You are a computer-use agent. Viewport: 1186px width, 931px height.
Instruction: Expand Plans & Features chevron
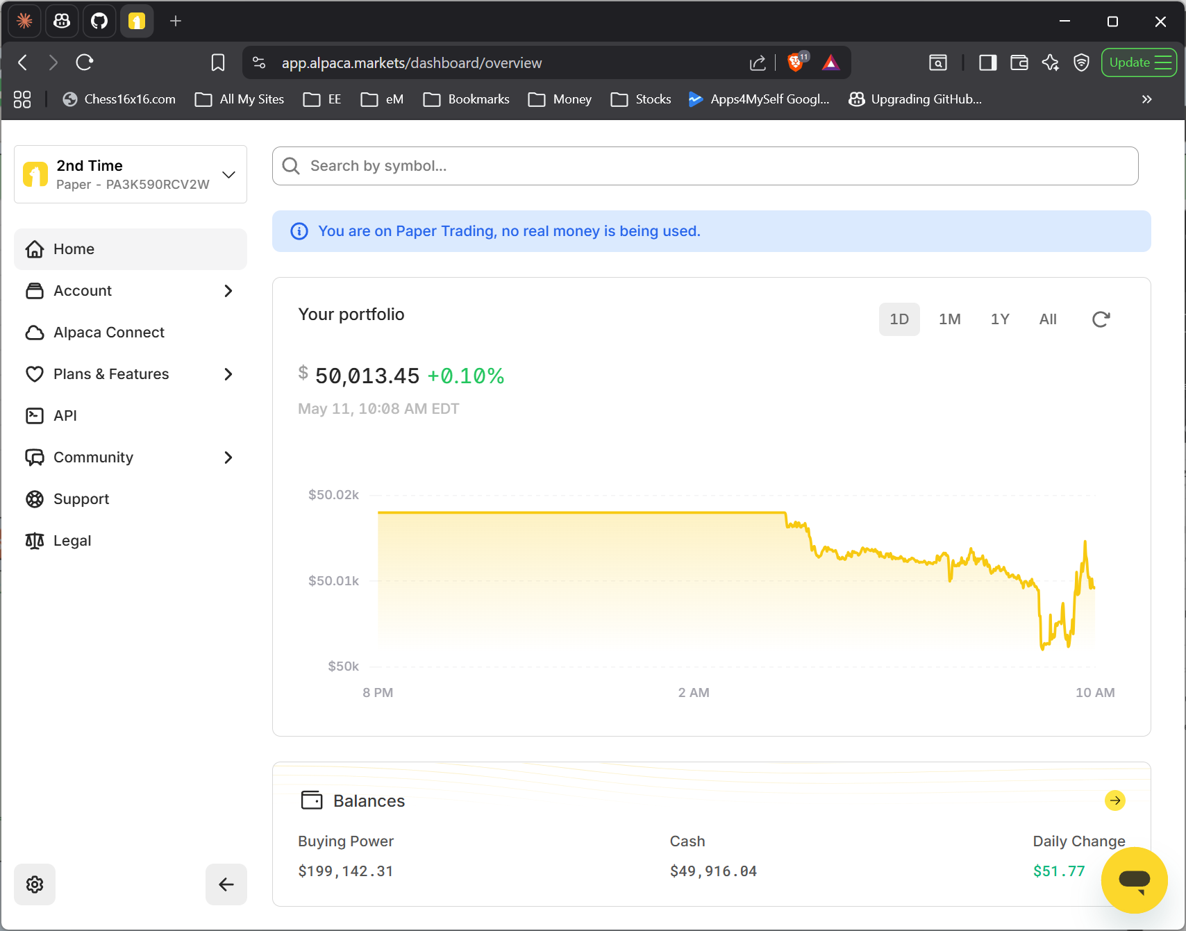[x=228, y=374]
